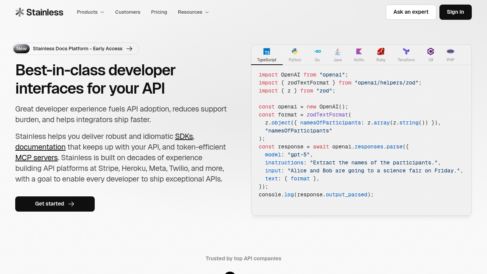Open Stainless Docs Platform - Early Access text

tap(78, 49)
